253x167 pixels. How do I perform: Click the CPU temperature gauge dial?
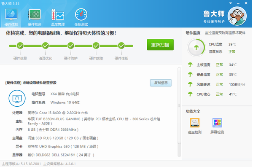(x=196, y=48)
